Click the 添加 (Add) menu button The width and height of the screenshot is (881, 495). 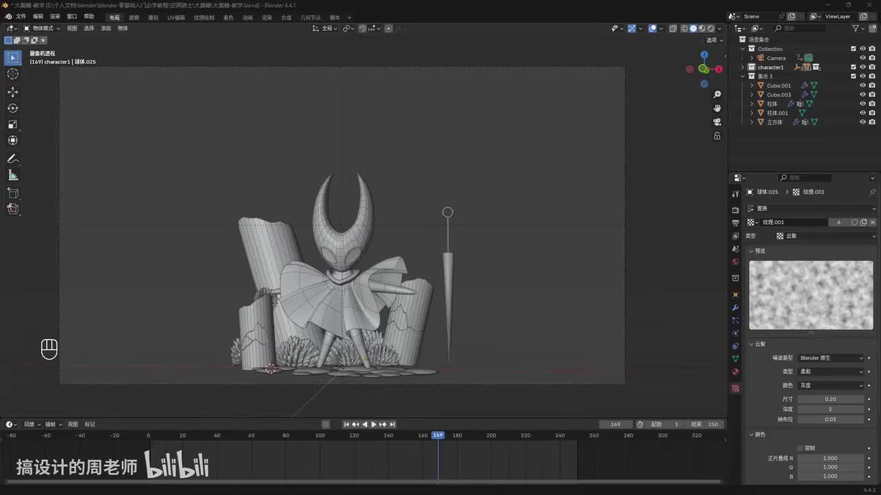(x=106, y=28)
